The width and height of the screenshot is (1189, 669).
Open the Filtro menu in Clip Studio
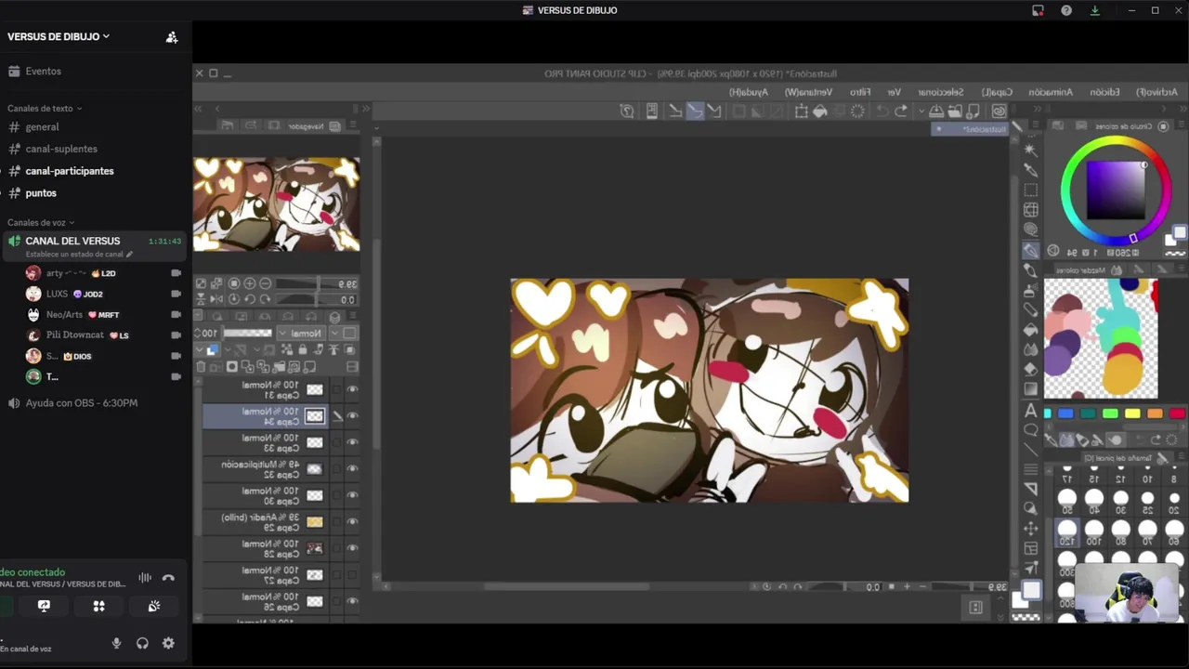click(x=860, y=92)
